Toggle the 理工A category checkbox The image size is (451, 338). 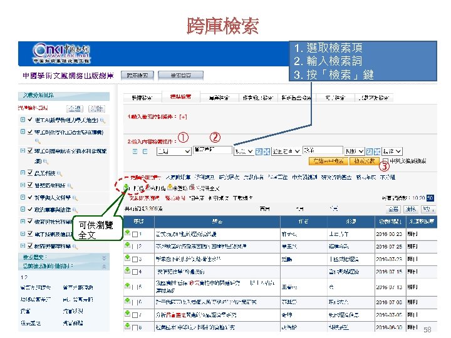(30, 120)
